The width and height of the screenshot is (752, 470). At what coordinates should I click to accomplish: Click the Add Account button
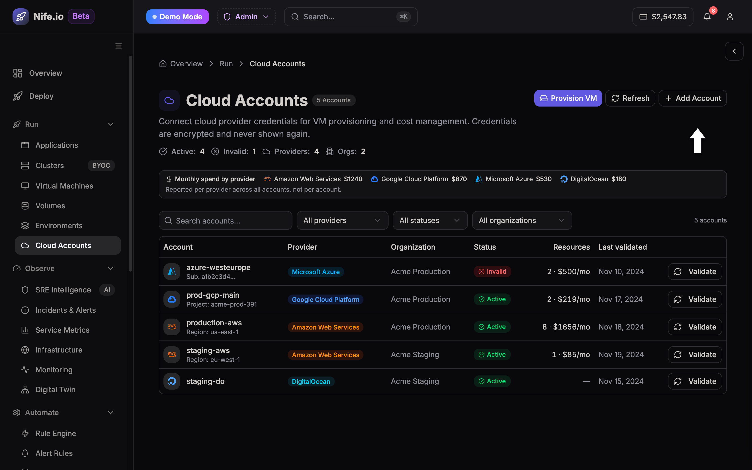click(x=693, y=98)
